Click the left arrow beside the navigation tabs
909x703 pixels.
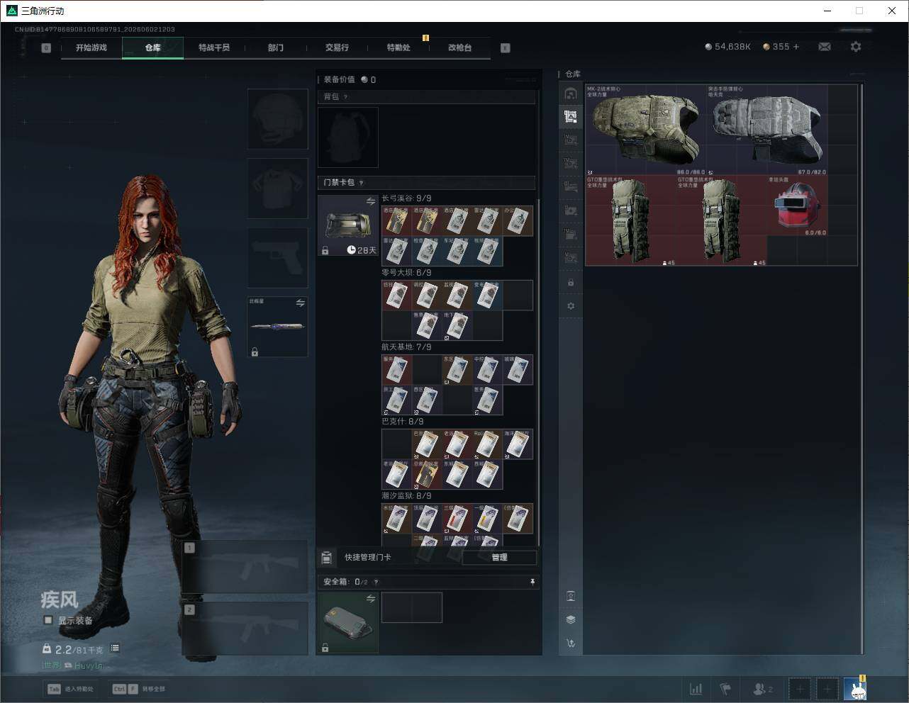pyautogui.click(x=46, y=48)
